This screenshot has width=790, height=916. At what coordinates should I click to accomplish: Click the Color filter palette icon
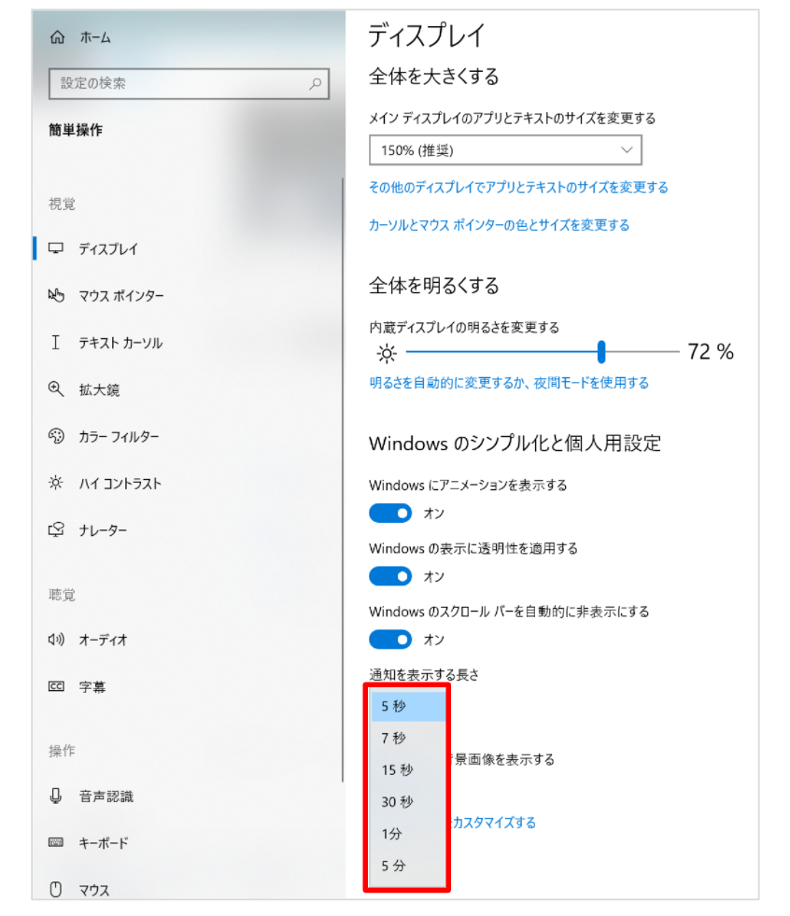[x=56, y=436]
